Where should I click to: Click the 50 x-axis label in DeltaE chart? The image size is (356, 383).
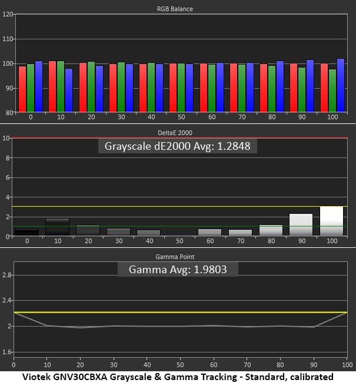point(179,241)
